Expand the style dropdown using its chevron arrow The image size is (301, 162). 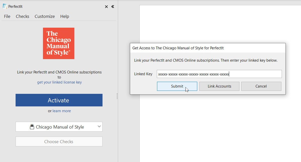[99, 127]
